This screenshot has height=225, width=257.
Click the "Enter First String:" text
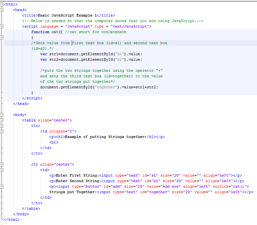click(x=77, y=175)
